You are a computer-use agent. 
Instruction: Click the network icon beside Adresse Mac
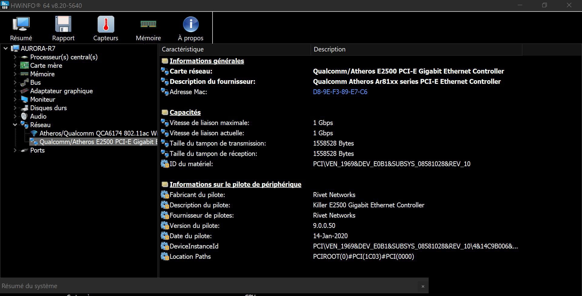coord(165,92)
